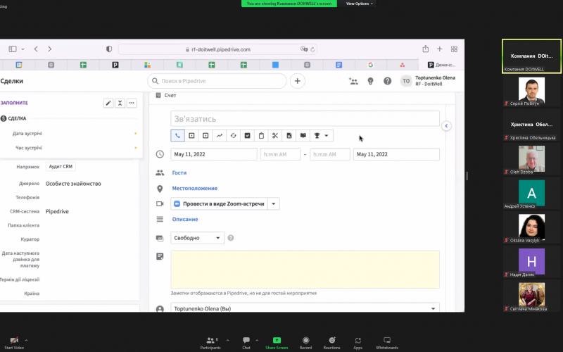563x352 pixels.
Task: Switch to the Демонс... browser tab
Action: [441, 65]
